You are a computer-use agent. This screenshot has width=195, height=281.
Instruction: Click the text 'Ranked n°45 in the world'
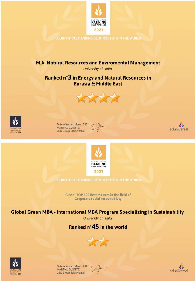point(98,227)
